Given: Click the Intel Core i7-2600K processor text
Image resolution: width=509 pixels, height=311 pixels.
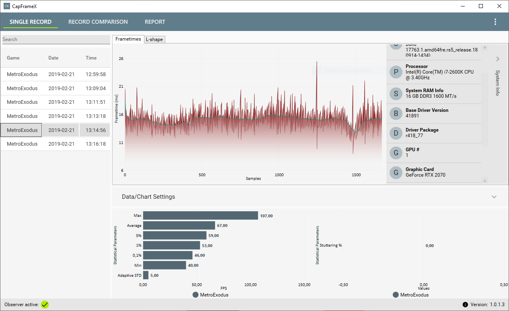Looking at the screenshot, I should [x=439, y=75].
